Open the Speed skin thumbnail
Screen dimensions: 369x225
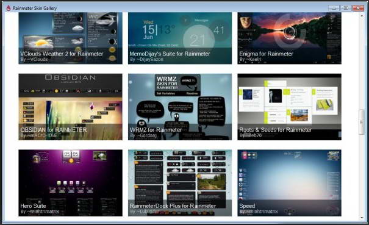click(x=289, y=183)
